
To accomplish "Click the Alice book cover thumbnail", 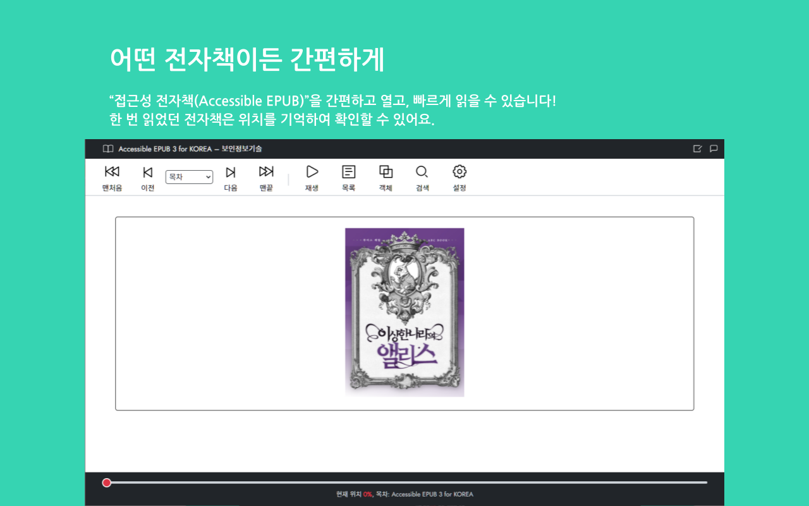I will [404, 312].
